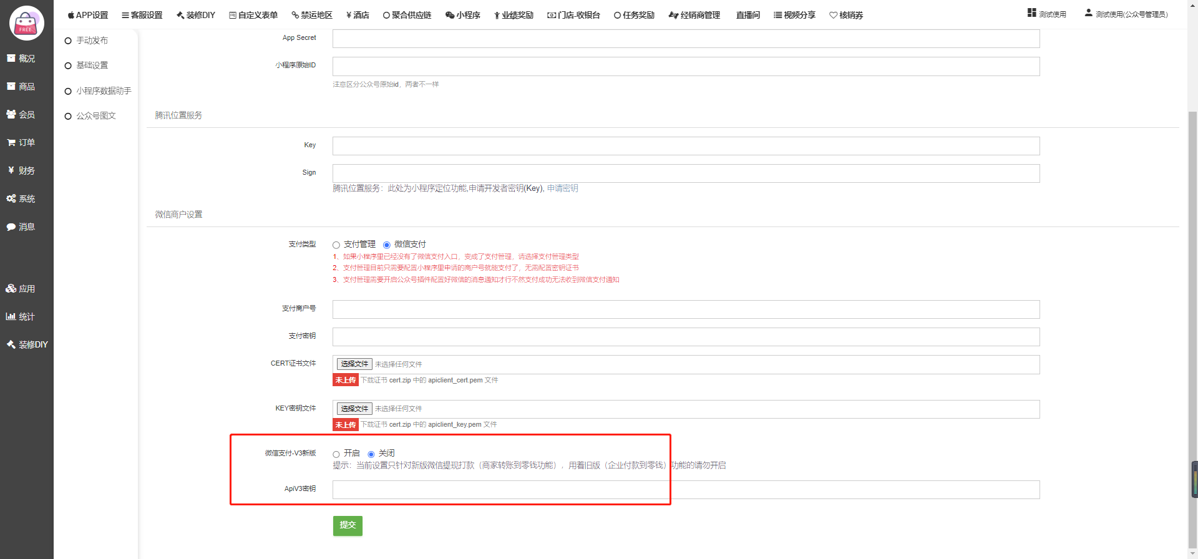
Task: Open the 直播间 top menu
Action: pos(748,15)
